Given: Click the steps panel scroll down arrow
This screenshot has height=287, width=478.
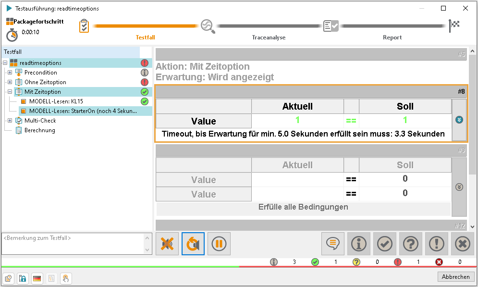Looking at the screenshot, I should click(x=473, y=226).
